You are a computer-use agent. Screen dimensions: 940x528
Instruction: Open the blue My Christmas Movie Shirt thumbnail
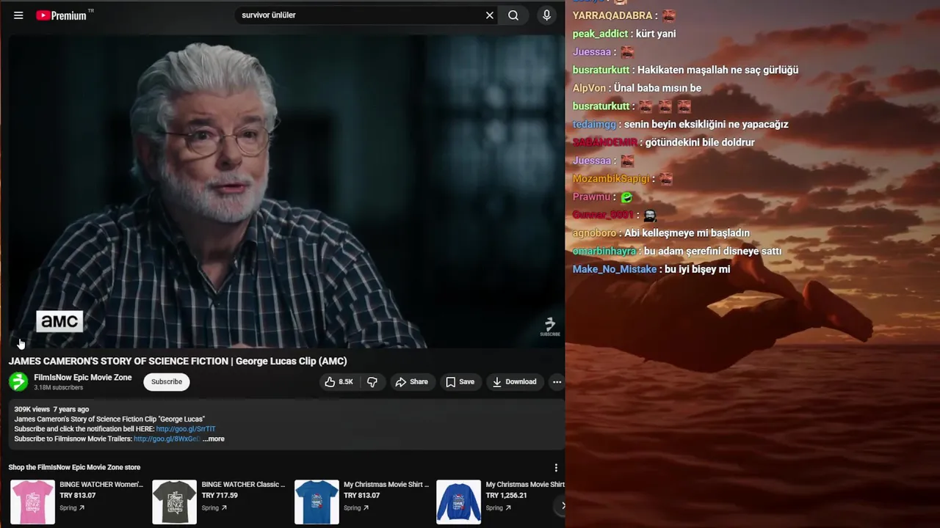tap(317, 502)
